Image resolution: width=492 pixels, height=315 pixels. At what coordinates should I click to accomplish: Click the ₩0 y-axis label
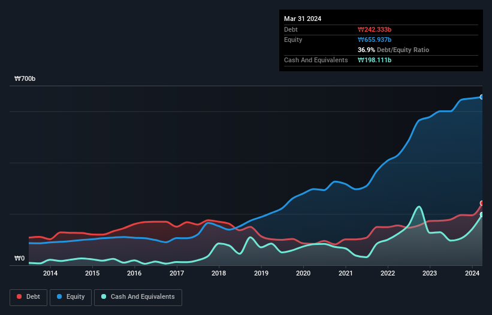click(19, 258)
